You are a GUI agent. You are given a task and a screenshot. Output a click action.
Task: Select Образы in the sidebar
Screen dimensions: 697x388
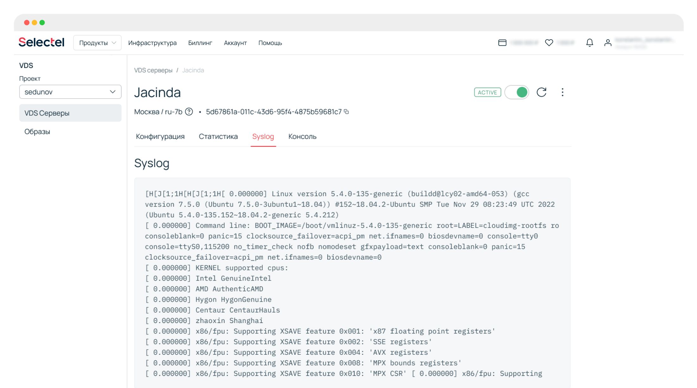(x=37, y=132)
